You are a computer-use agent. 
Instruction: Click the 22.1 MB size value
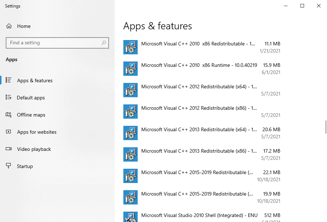pos(271,173)
